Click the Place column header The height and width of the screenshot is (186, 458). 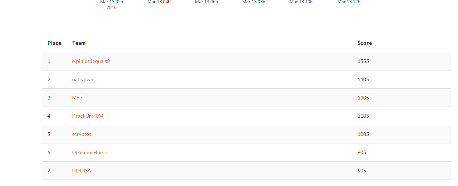click(54, 43)
